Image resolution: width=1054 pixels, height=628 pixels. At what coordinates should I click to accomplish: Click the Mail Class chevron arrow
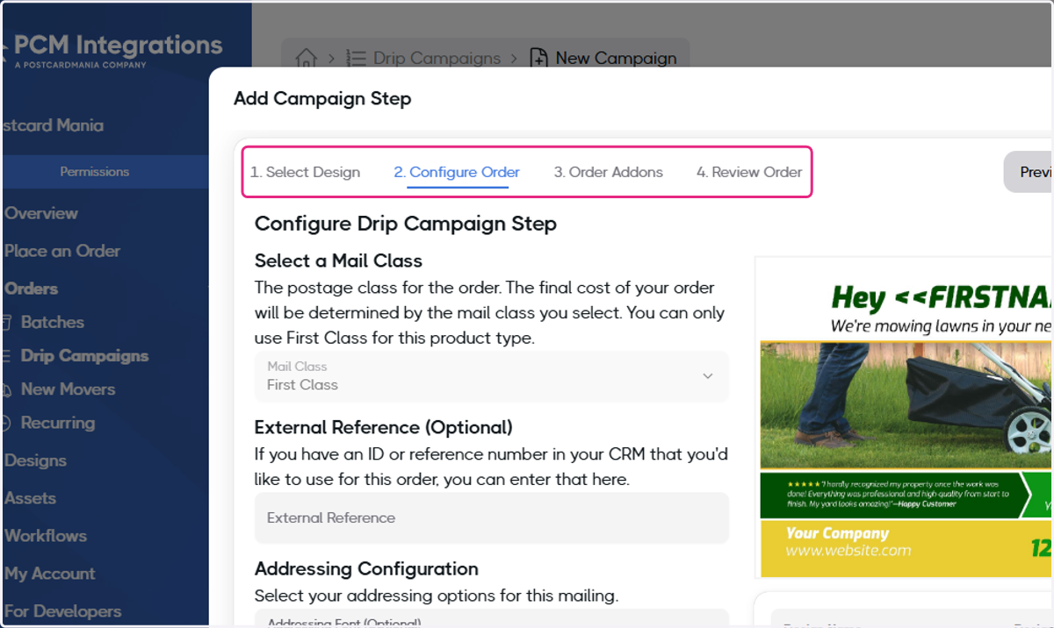point(707,376)
